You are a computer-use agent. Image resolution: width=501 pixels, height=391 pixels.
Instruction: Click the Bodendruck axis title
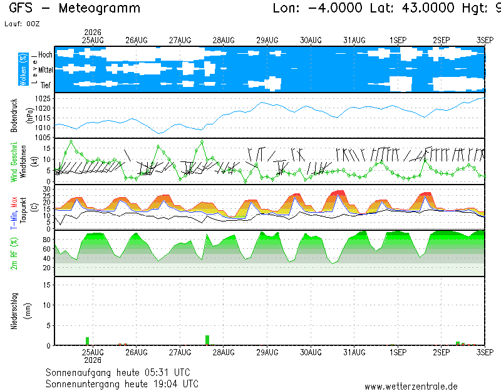(14, 116)
